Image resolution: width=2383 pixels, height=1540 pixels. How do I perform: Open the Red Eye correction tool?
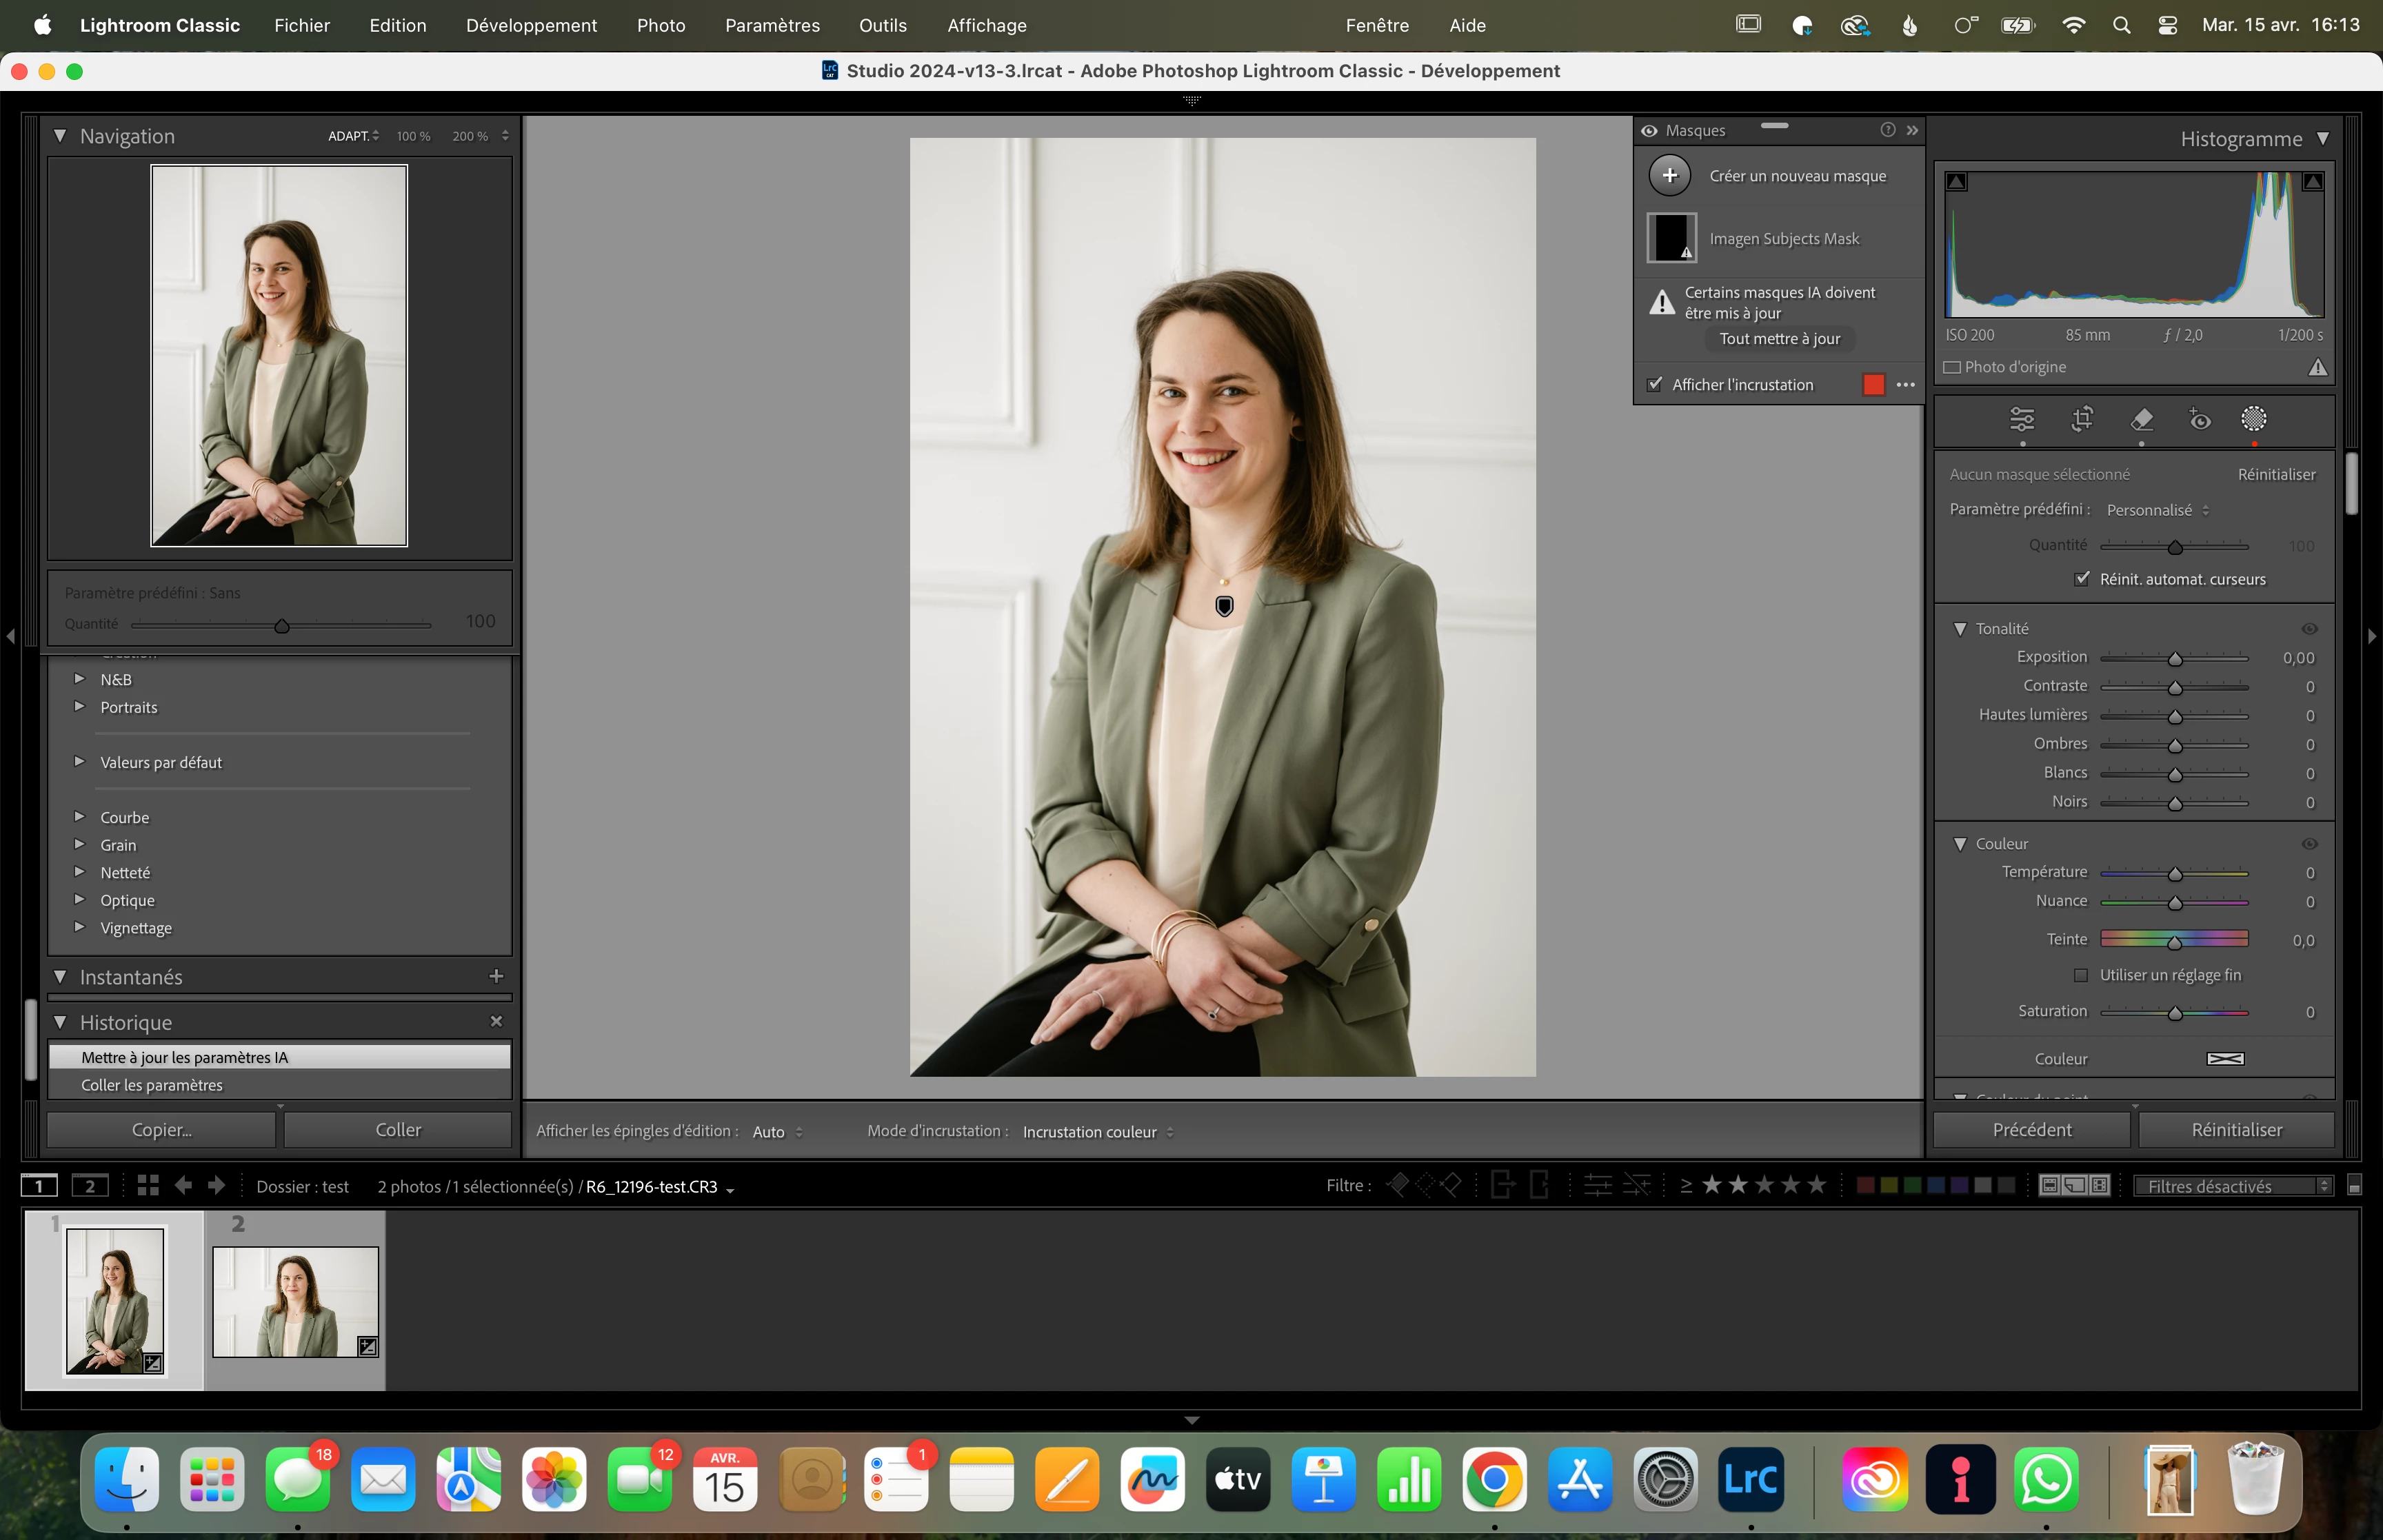[2199, 420]
